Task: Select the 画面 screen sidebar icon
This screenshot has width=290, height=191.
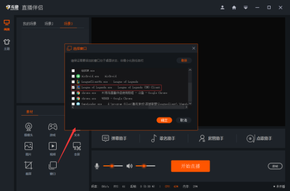Action: click(x=7, y=25)
